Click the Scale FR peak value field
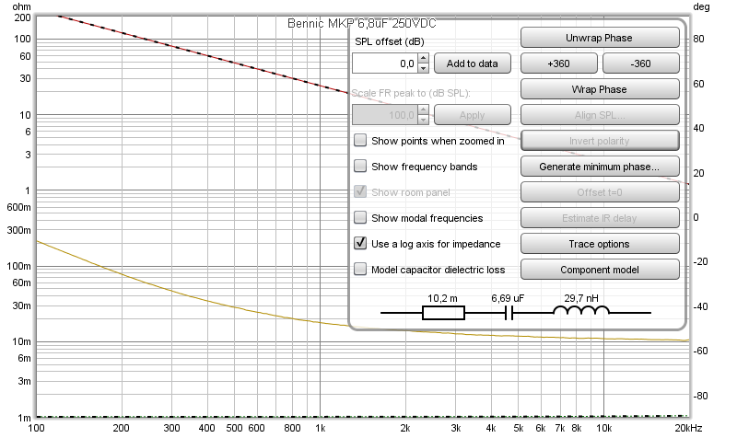 385,115
